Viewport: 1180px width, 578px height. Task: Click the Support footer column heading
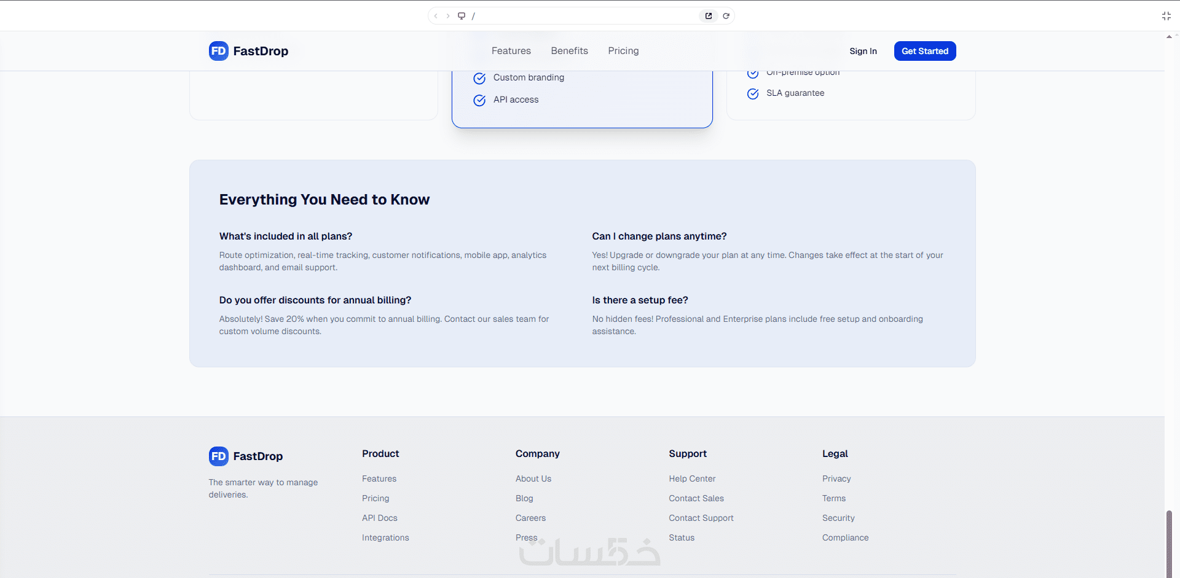pyautogui.click(x=688, y=454)
